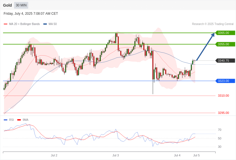Click the Jul 3 date axis label

coord(116,155)
